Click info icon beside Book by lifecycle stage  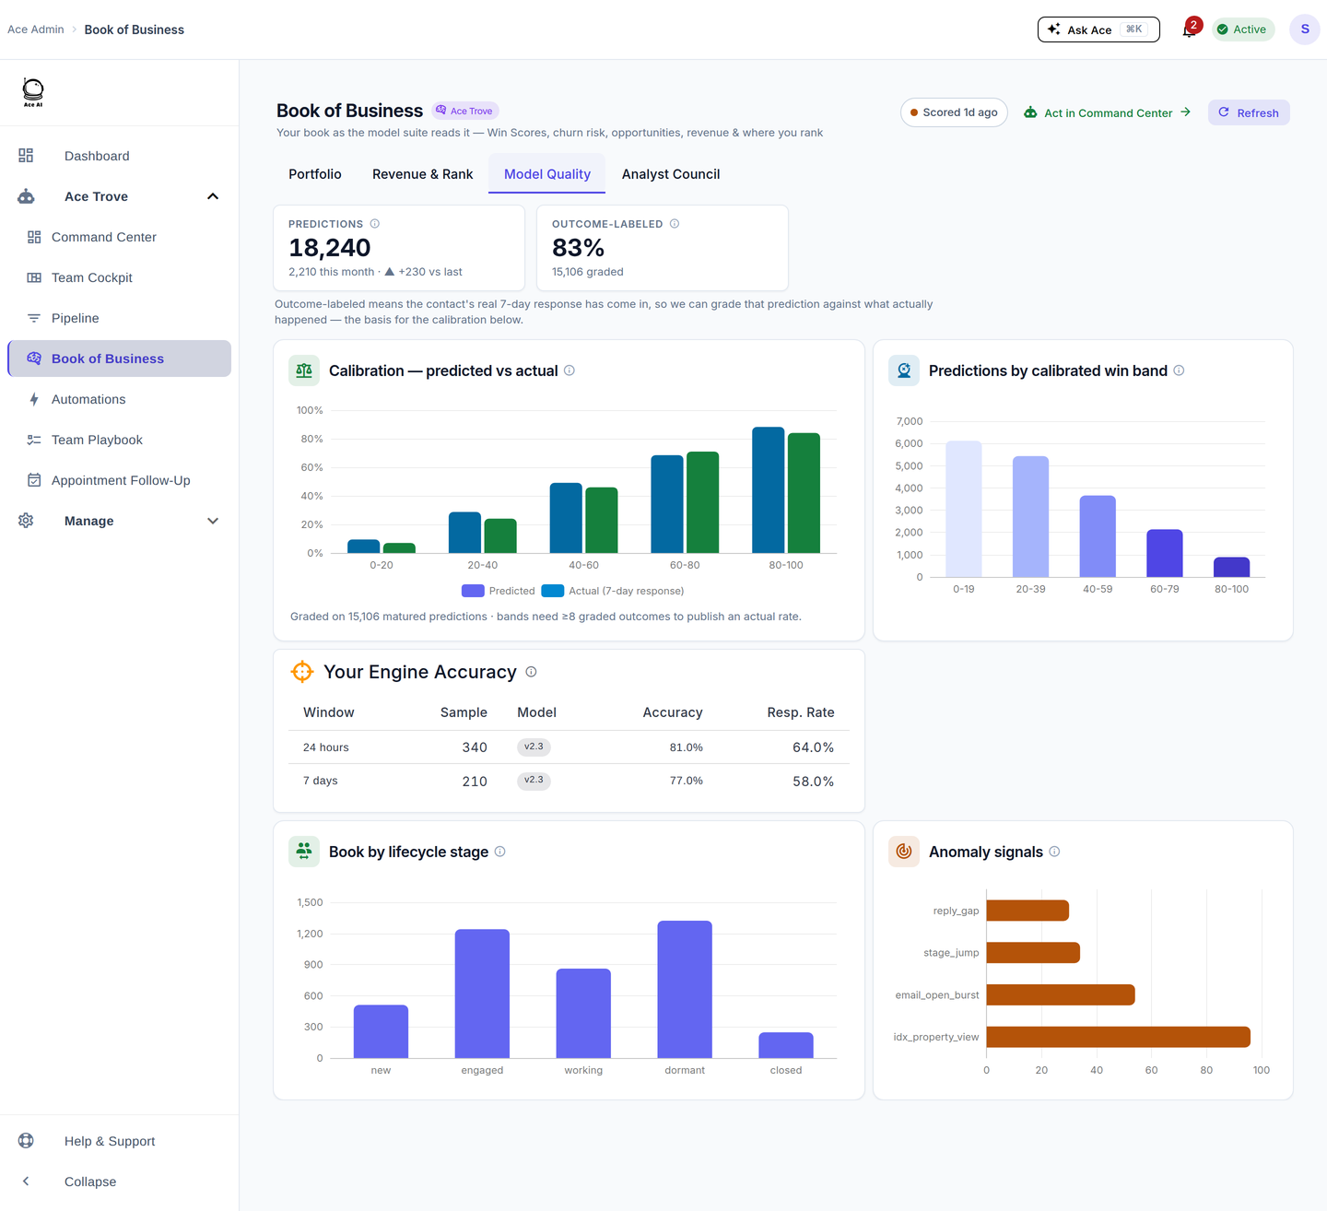point(499,852)
